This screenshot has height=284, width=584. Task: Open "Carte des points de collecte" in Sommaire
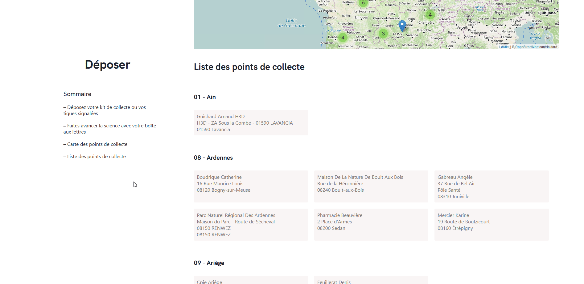click(97, 144)
